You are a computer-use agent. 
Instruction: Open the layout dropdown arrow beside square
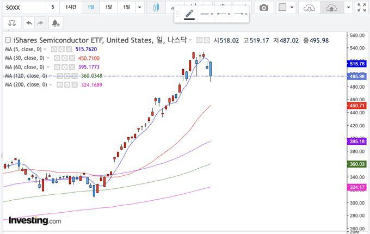292,7
